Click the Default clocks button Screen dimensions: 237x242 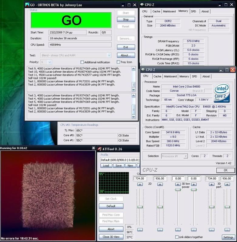pos(111,206)
